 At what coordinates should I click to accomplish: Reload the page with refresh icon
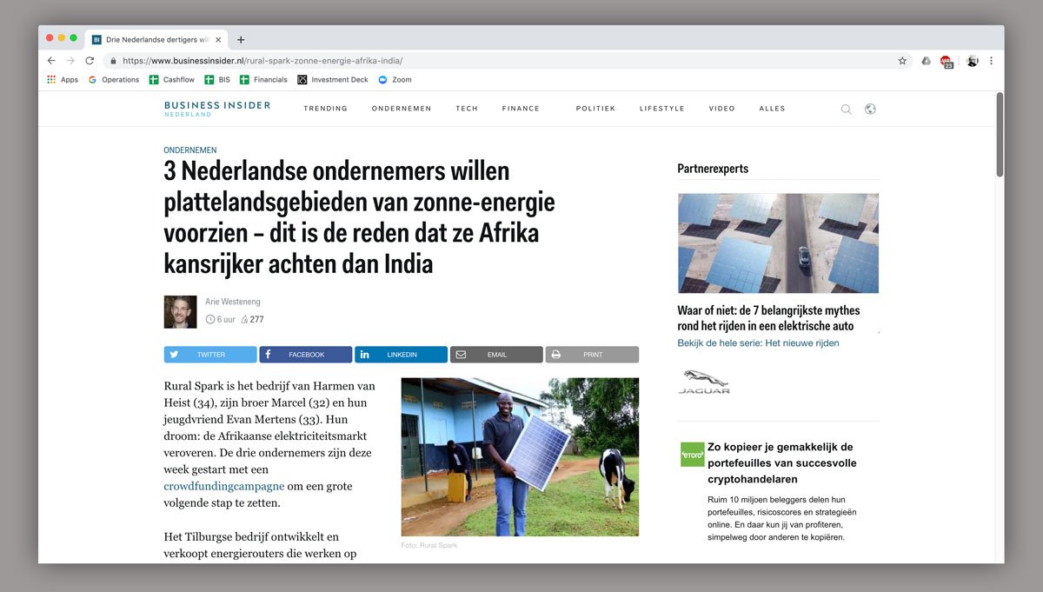click(x=90, y=61)
